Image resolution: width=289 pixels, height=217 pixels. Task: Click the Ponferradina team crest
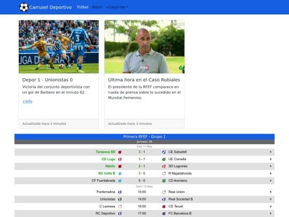120,192
